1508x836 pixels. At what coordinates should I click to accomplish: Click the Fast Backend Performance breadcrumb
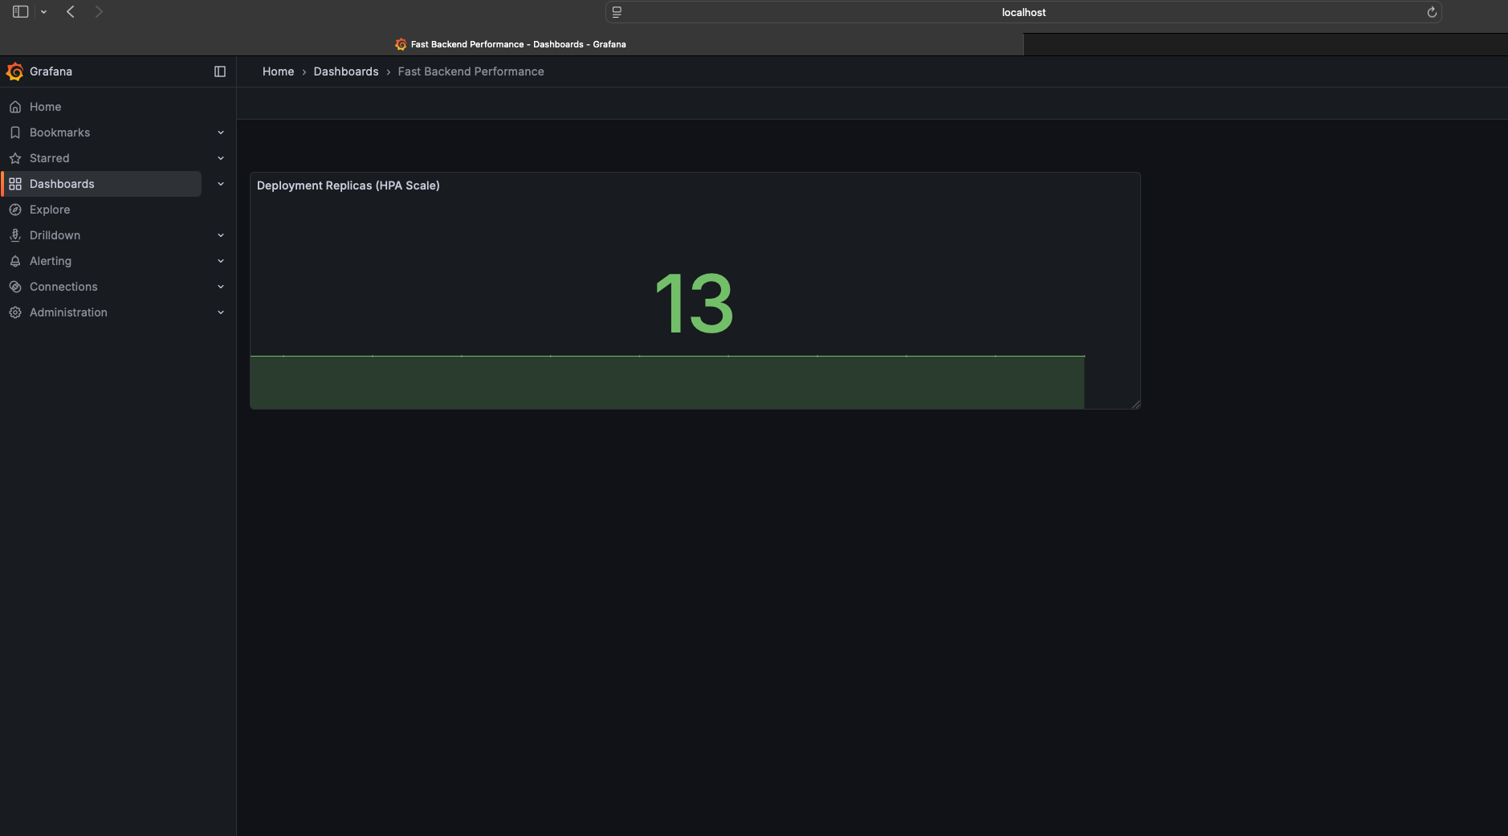[471, 71]
